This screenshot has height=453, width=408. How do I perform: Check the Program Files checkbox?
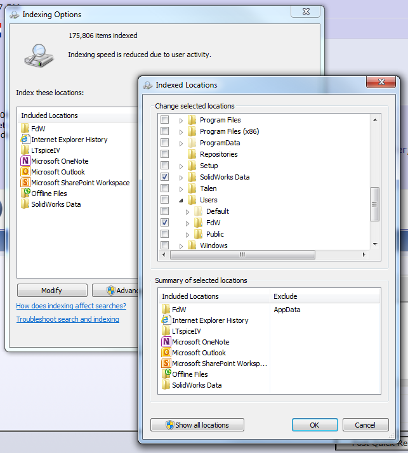(x=165, y=120)
